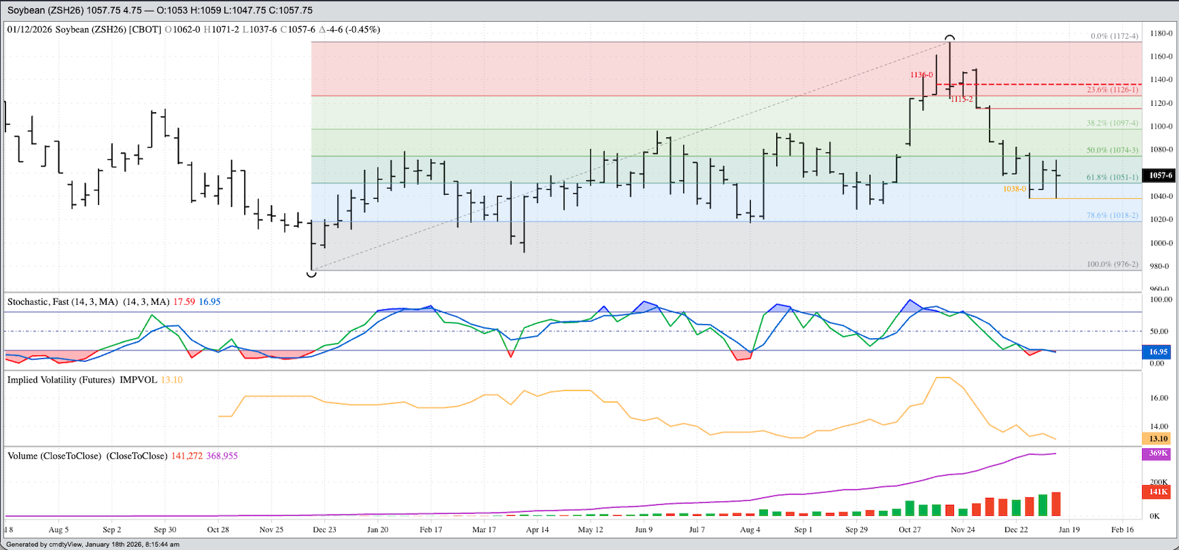Select the purple 369K open interest tag
Screen dimensions: 1179x550
pos(1158,454)
